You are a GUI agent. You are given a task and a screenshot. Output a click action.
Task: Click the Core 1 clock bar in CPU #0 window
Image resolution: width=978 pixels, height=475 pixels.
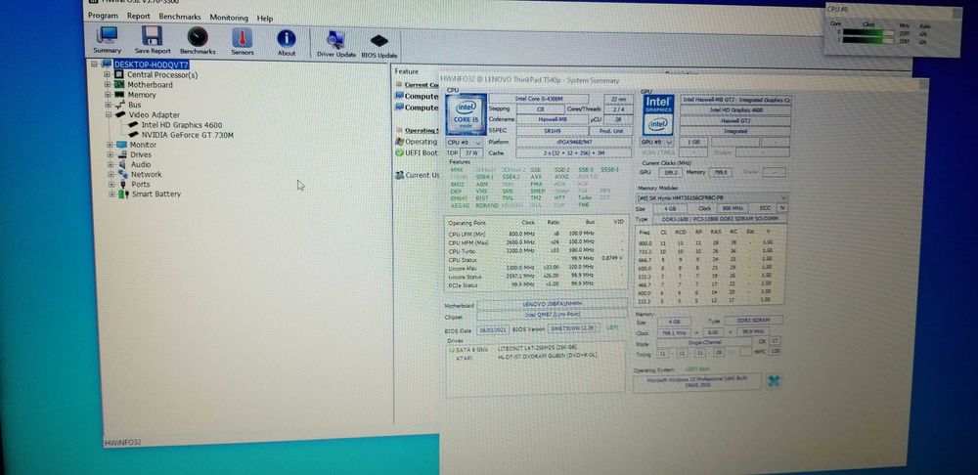870,41
